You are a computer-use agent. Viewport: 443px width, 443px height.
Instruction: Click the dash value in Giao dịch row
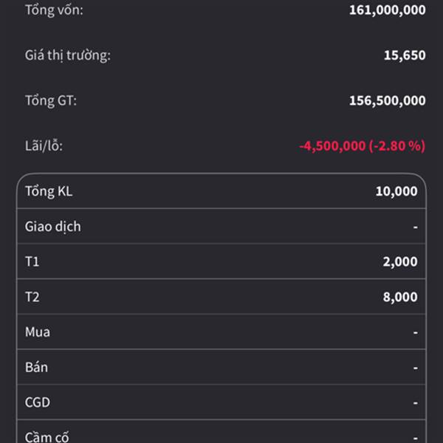pos(415,227)
